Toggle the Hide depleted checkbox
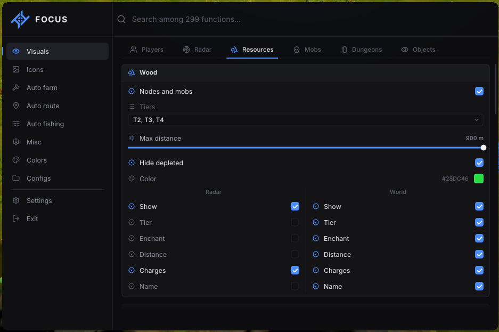 479,163
